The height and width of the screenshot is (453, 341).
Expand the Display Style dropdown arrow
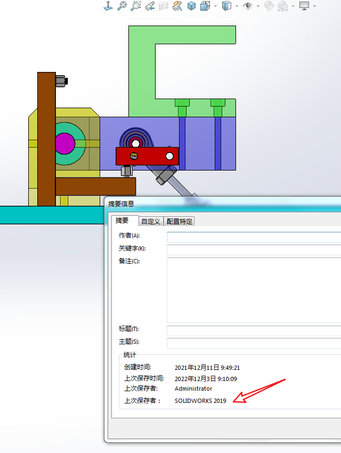(x=237, y=6)
